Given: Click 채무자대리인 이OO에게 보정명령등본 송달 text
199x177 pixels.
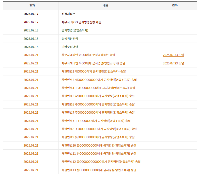Looking at the screenshot, I should coord(88,55).
